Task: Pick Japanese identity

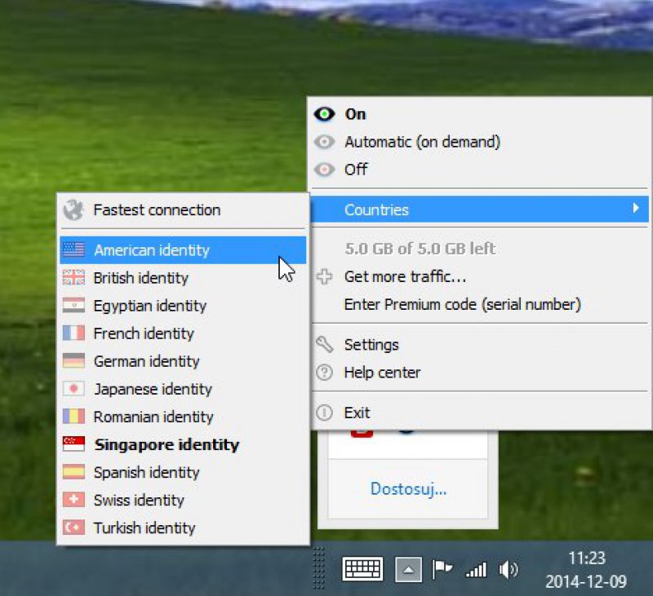Action: 183,389
